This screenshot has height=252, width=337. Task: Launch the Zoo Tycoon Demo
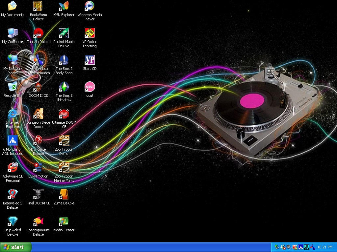[64, 140]
